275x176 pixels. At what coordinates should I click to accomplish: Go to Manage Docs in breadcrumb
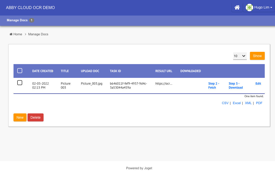click(38, 34)
